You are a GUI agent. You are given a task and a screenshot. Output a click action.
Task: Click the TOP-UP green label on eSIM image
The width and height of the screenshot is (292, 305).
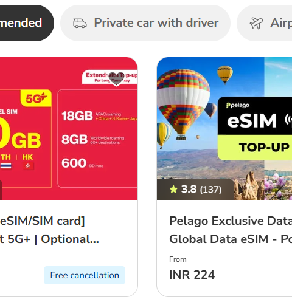point(264,147)
